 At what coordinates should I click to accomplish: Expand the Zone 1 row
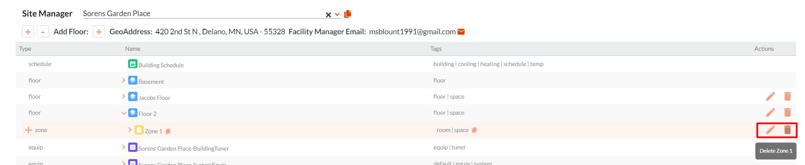pyautogui.click(x=130, y=130)
